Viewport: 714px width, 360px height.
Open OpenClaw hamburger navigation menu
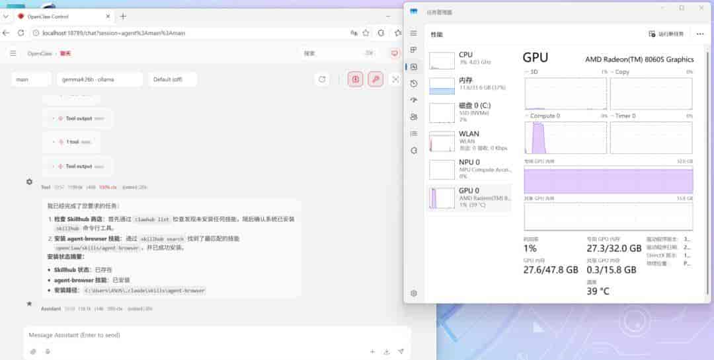click(13, 54)
